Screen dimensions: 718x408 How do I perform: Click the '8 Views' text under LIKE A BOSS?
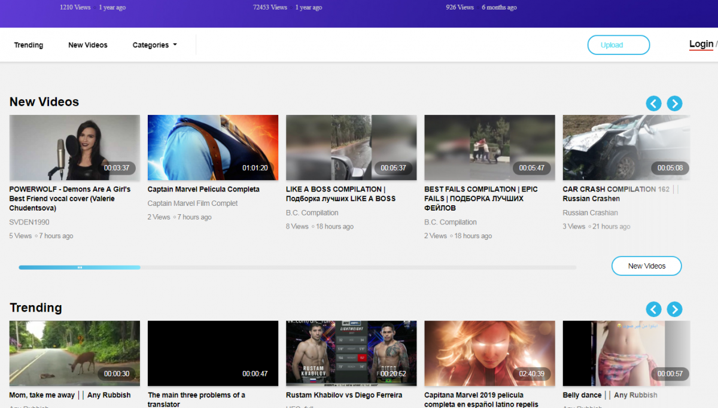pyautogui.click(x=297, y=227)
